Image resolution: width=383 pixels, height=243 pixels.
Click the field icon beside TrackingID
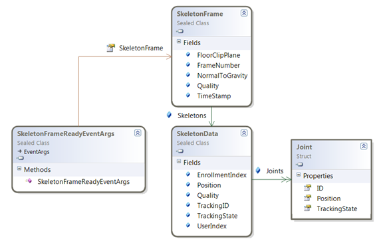coord(188,205)
